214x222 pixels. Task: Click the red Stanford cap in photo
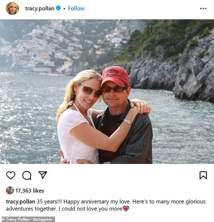tap(115, 76)
